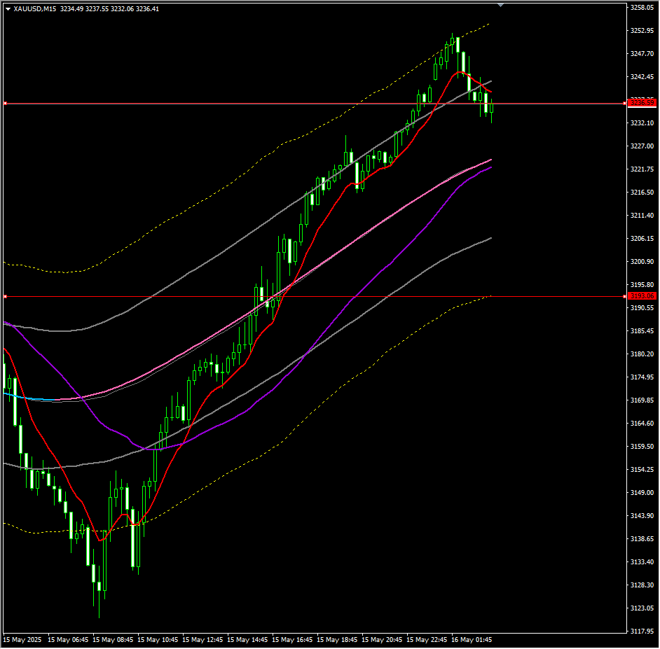
Task: Click the right anchor handle of the 3193.06 line
Action: pyautogui.click(x=625, y=297)
